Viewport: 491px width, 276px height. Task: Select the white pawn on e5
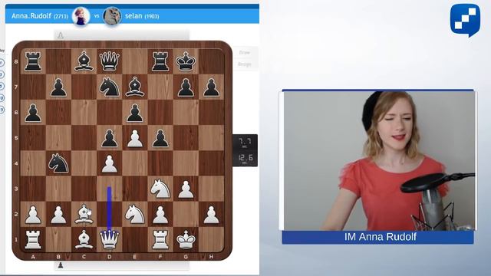coord(135,138)
